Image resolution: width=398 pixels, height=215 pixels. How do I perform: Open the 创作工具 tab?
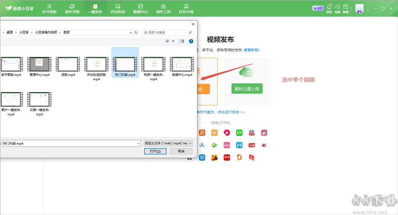click(163, 8)
